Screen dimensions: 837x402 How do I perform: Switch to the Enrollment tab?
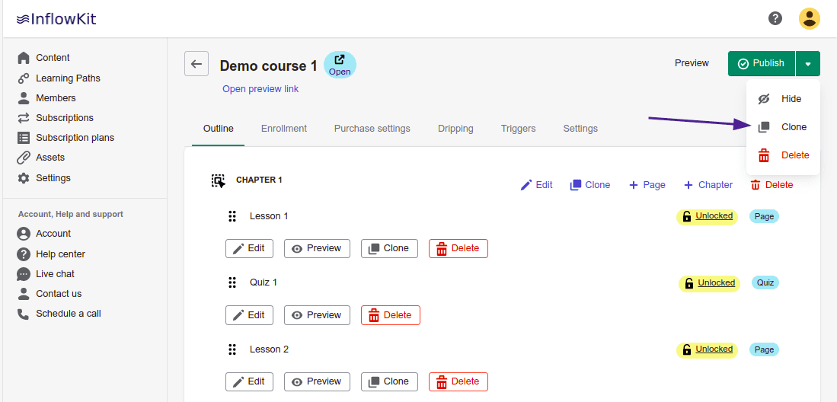(283, 129)
